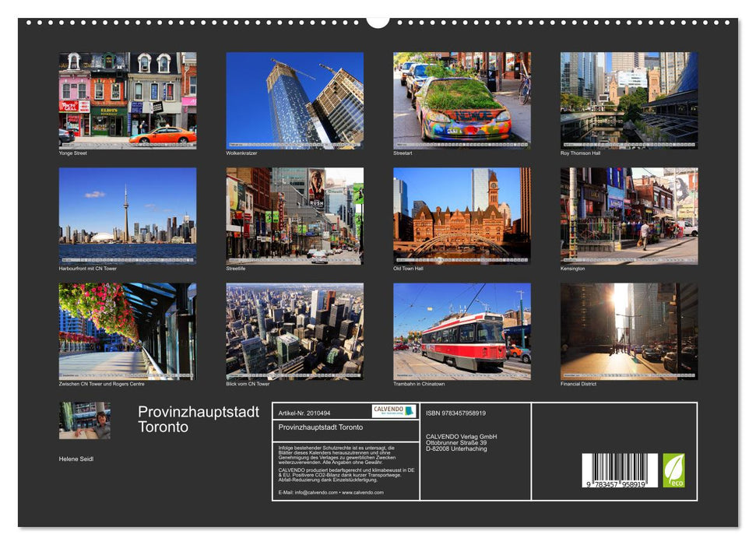Select the ISBN 9783457958919 entry

455,413
